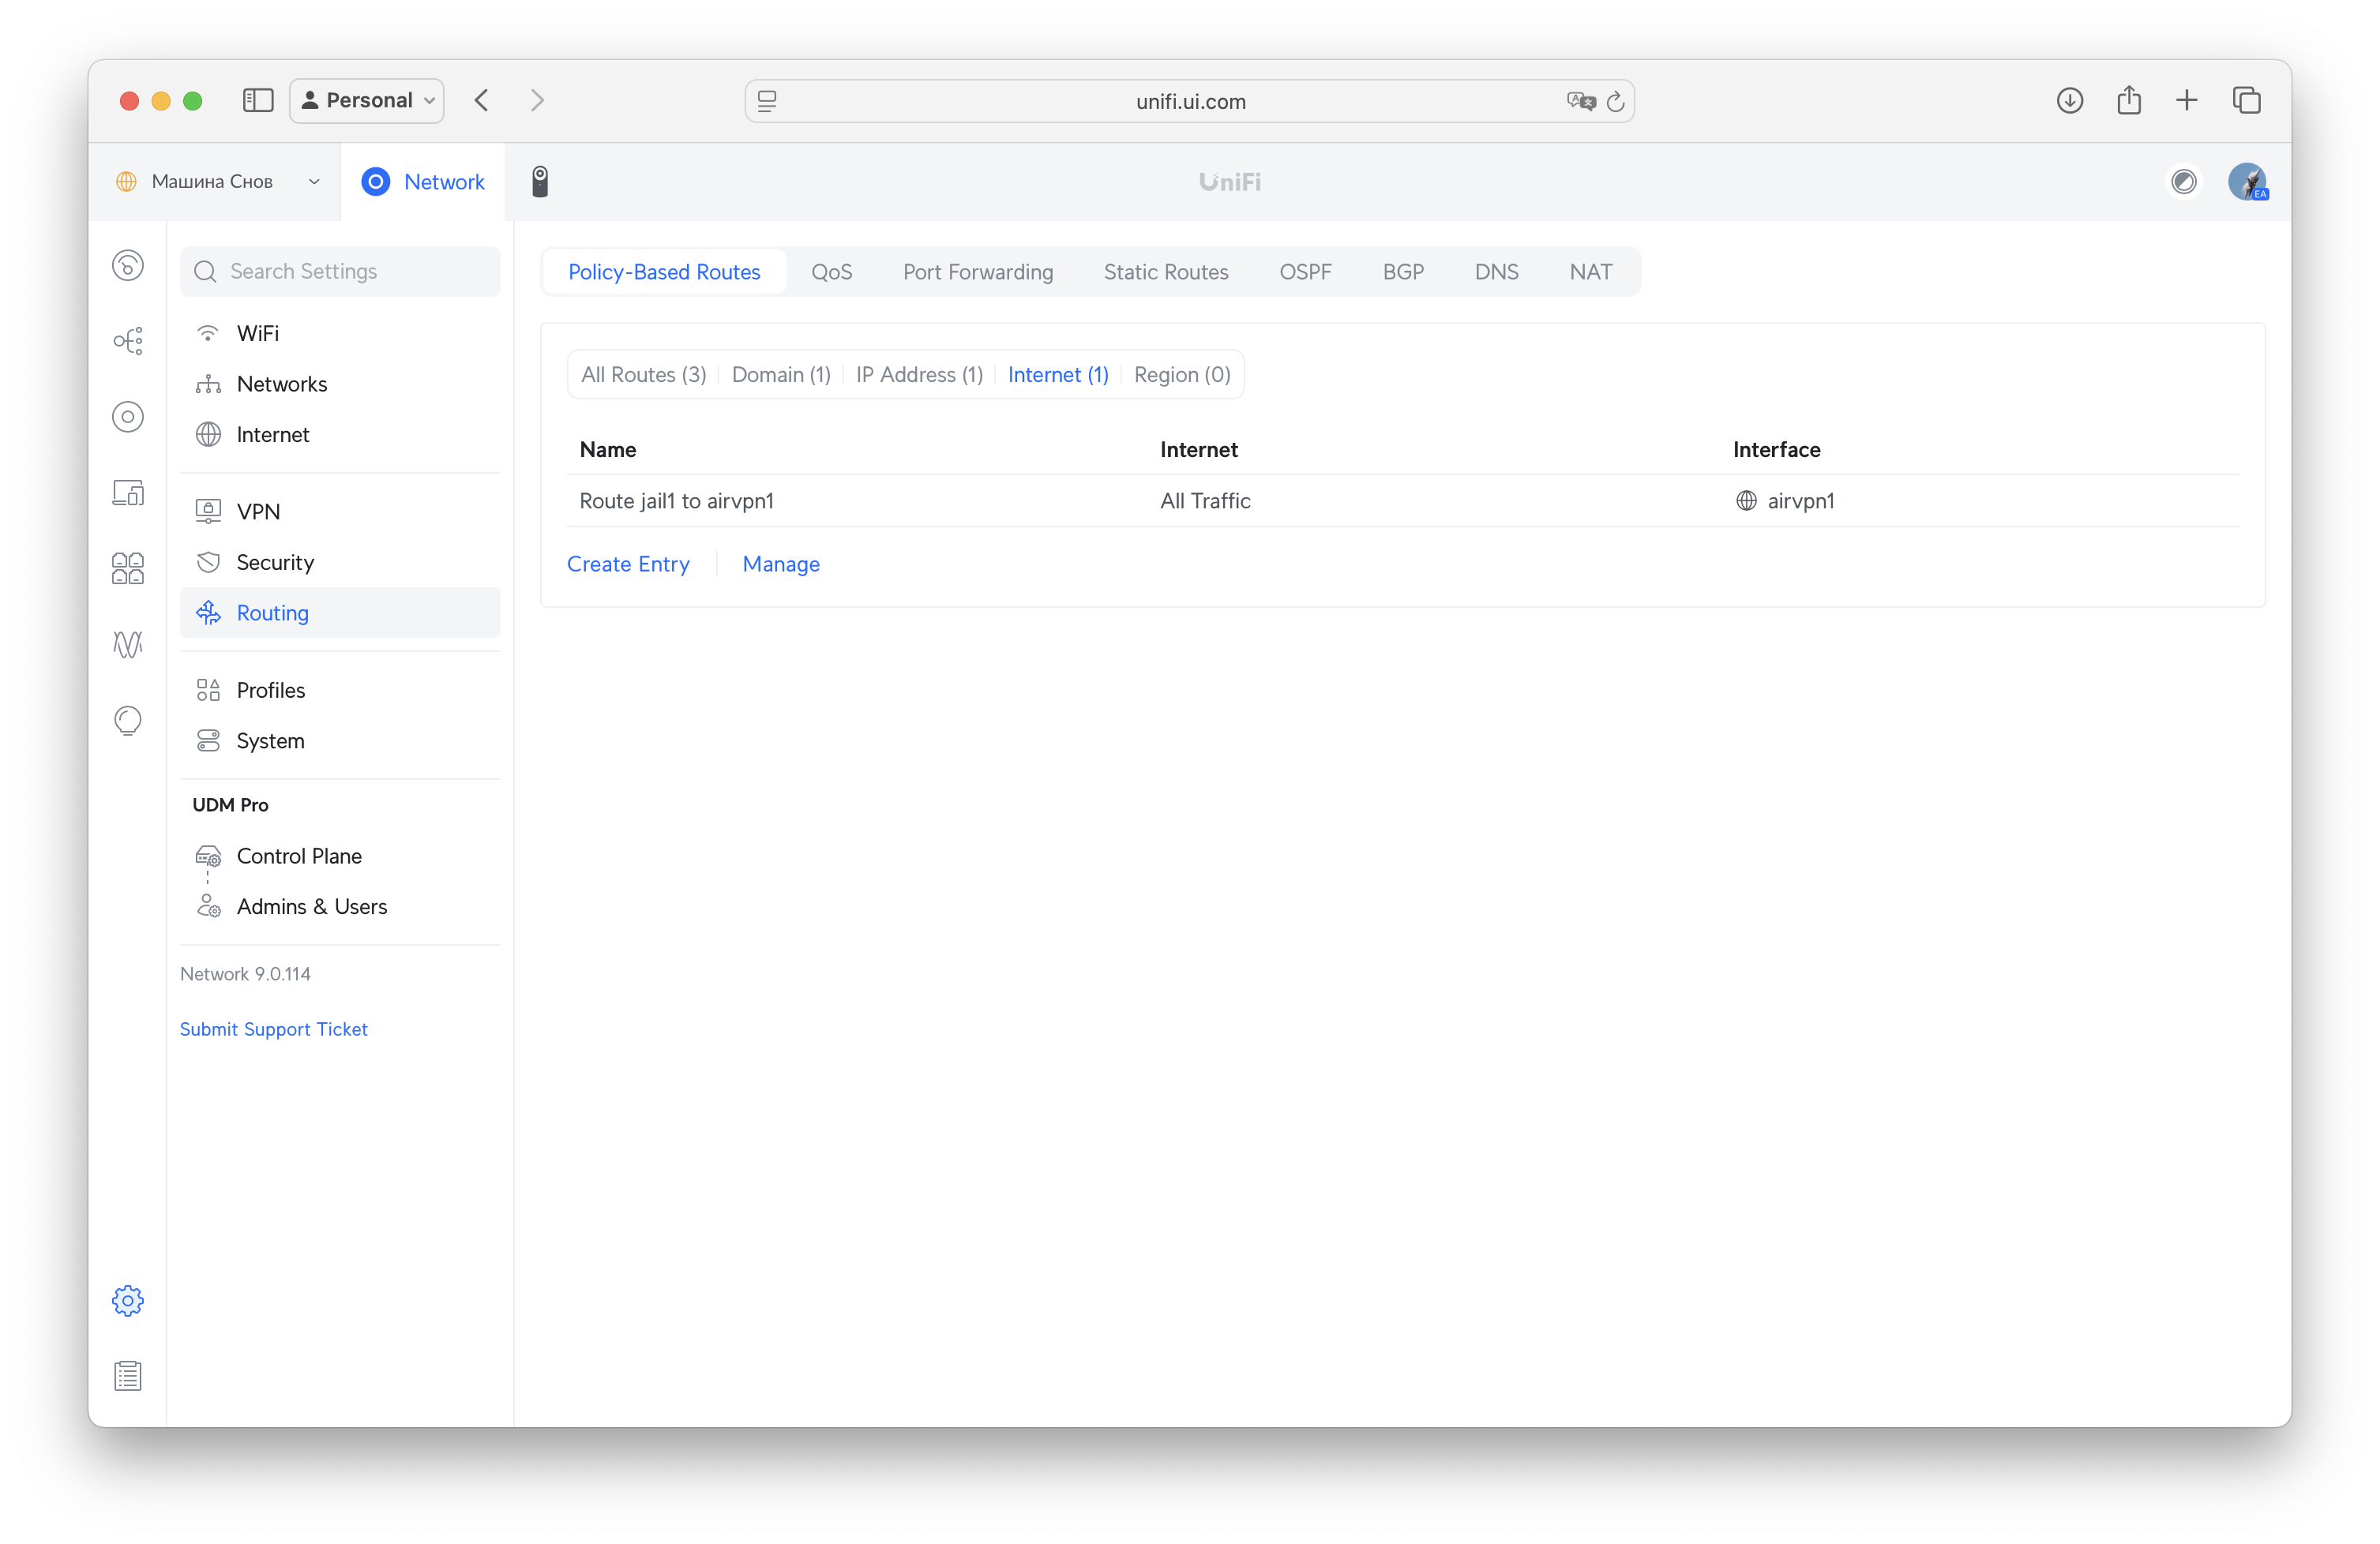Switch to the Network application toggle

point(423,181)
